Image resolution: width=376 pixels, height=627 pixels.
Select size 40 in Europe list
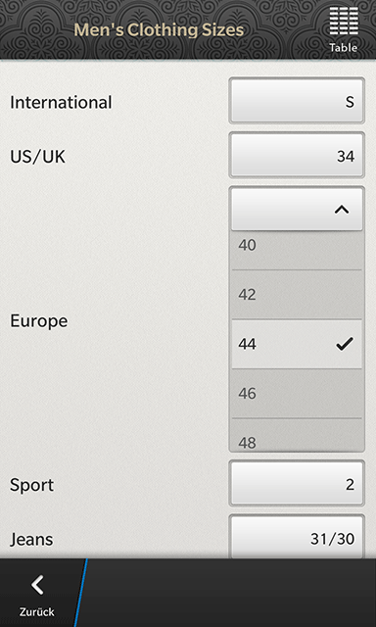[x=297, y=250]
